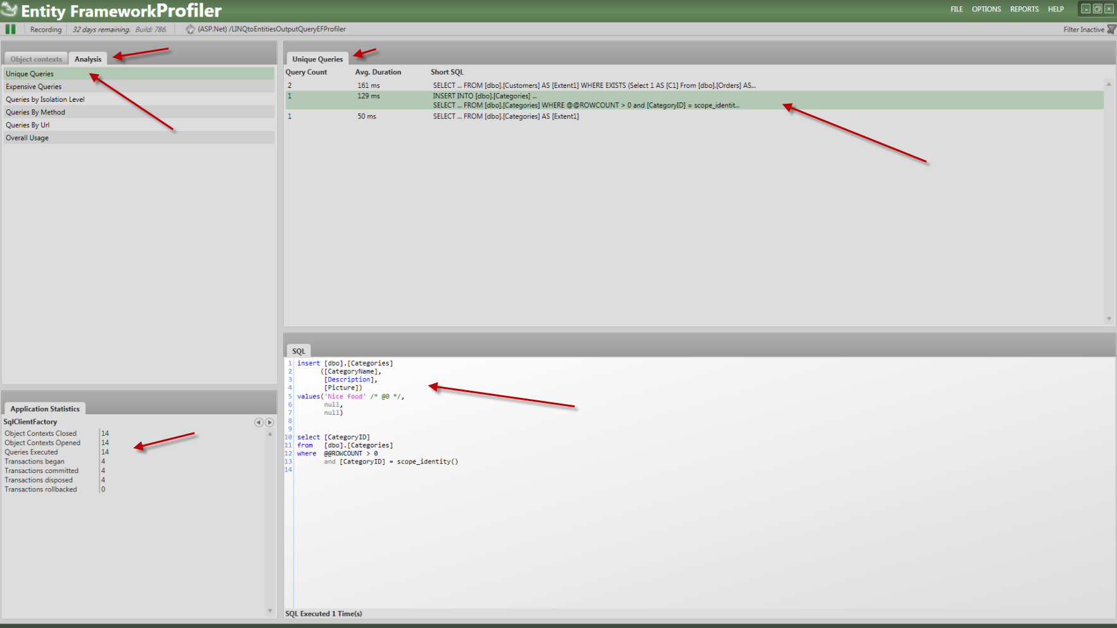Click the Transactions committed statistic
The height and width of the screenshot is (628, 1117).
pos(42,471)
